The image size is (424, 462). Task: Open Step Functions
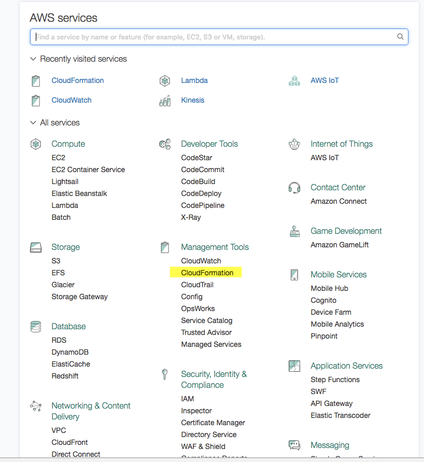coord(335,380)
